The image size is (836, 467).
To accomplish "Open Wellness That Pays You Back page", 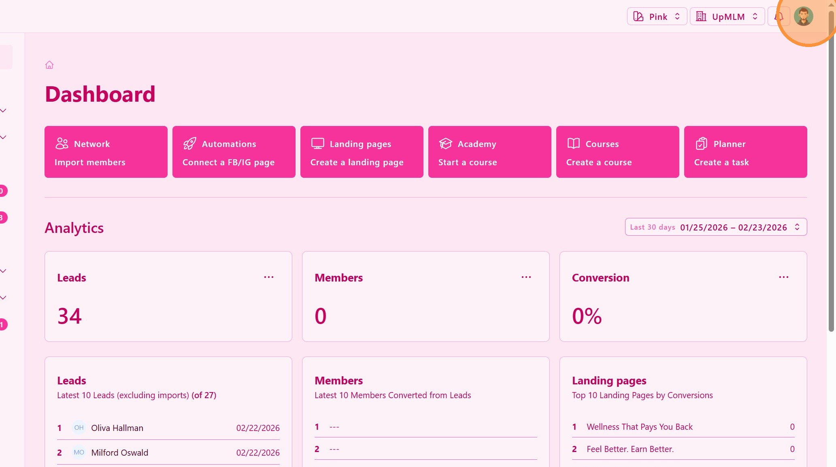I will 639,427.
